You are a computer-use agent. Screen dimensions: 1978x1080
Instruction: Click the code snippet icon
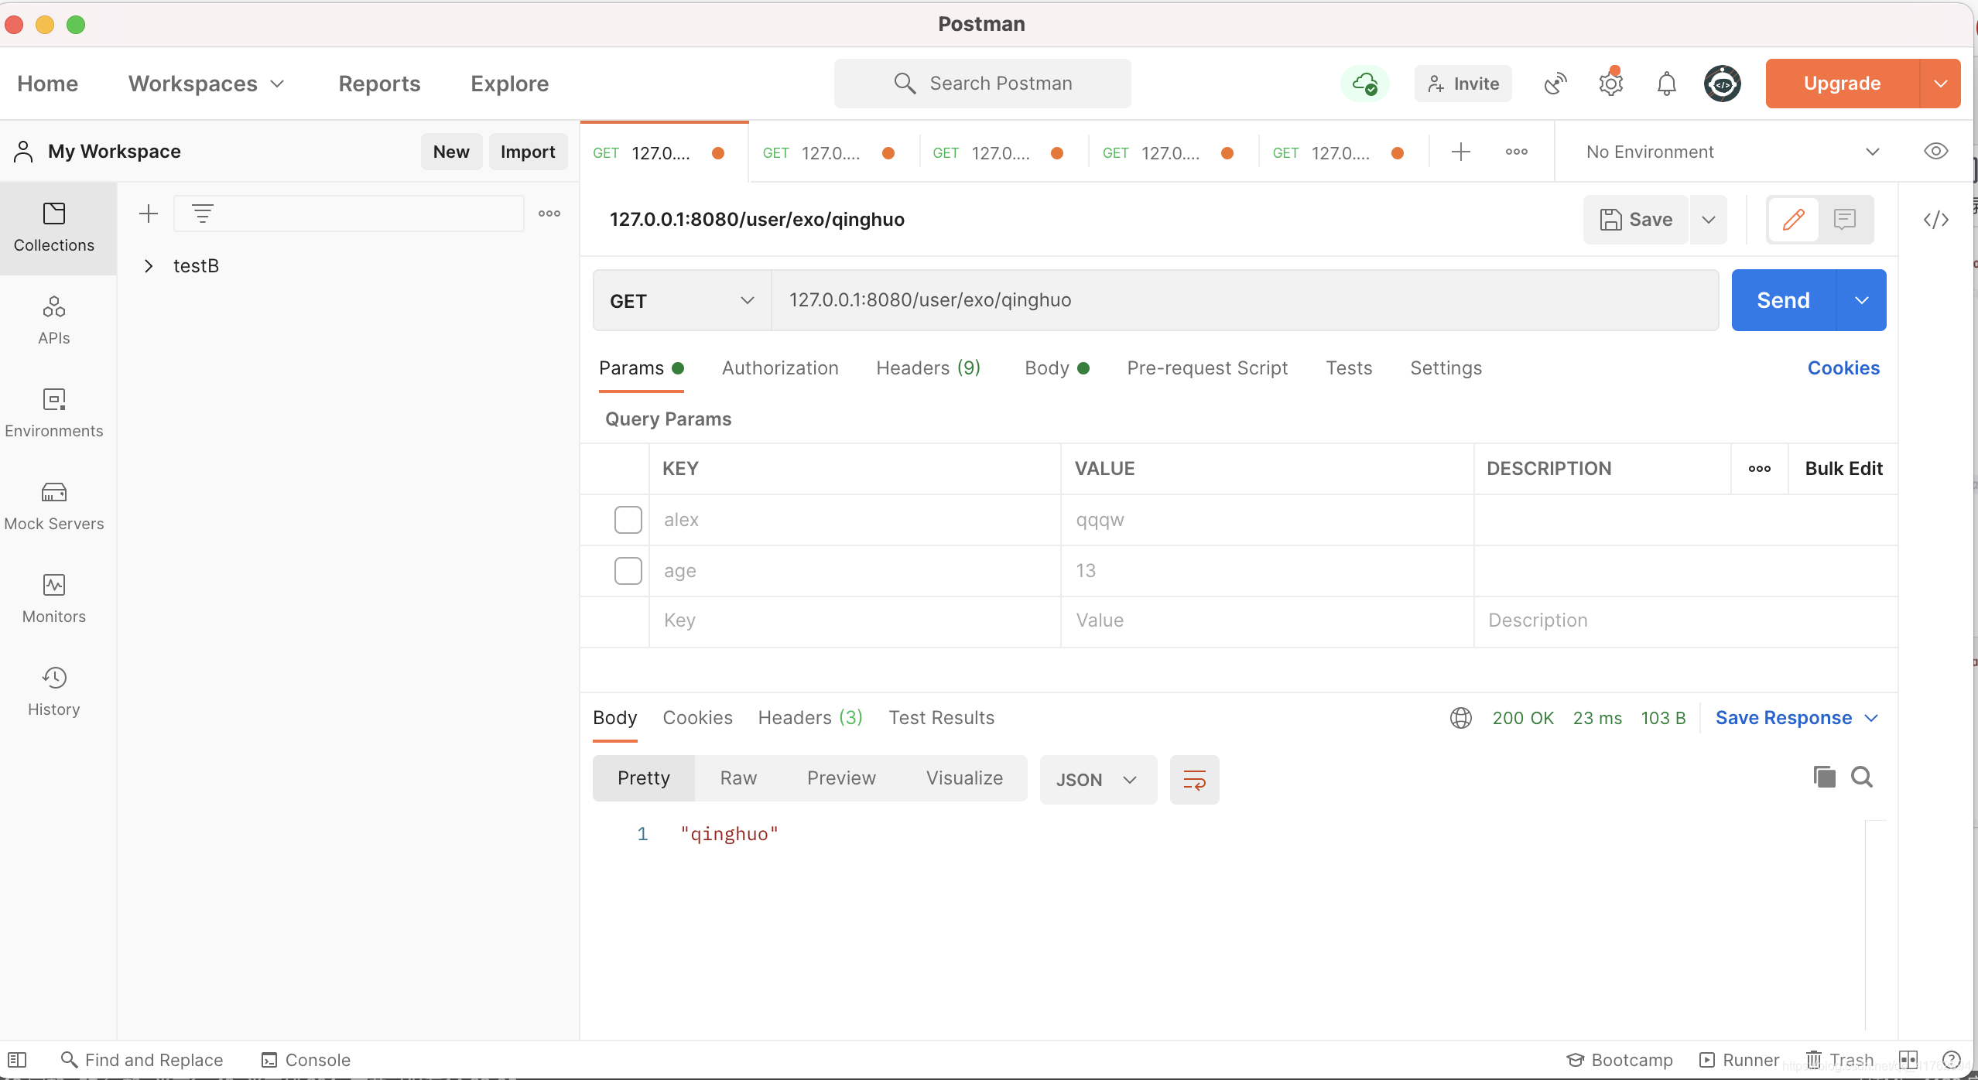point(1935,220)
